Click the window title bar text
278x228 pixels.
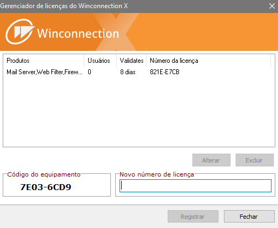64,6
